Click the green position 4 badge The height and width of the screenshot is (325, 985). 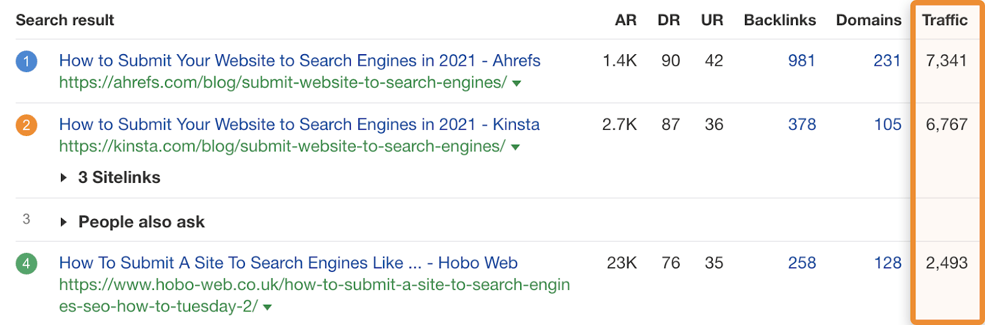point(26,264)
